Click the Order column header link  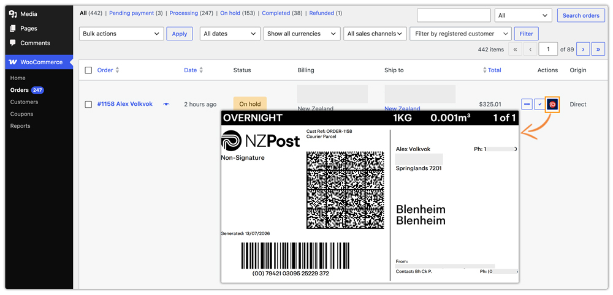pyautogui.click(x=105, y=70)
